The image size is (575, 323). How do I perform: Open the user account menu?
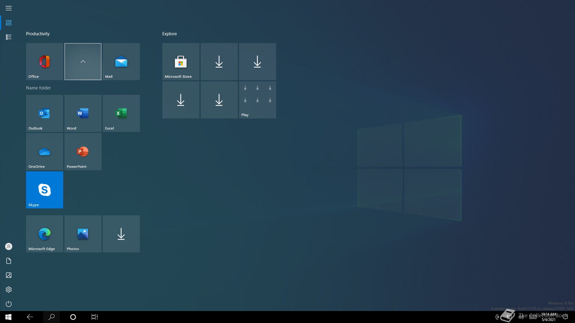[9, 246]
